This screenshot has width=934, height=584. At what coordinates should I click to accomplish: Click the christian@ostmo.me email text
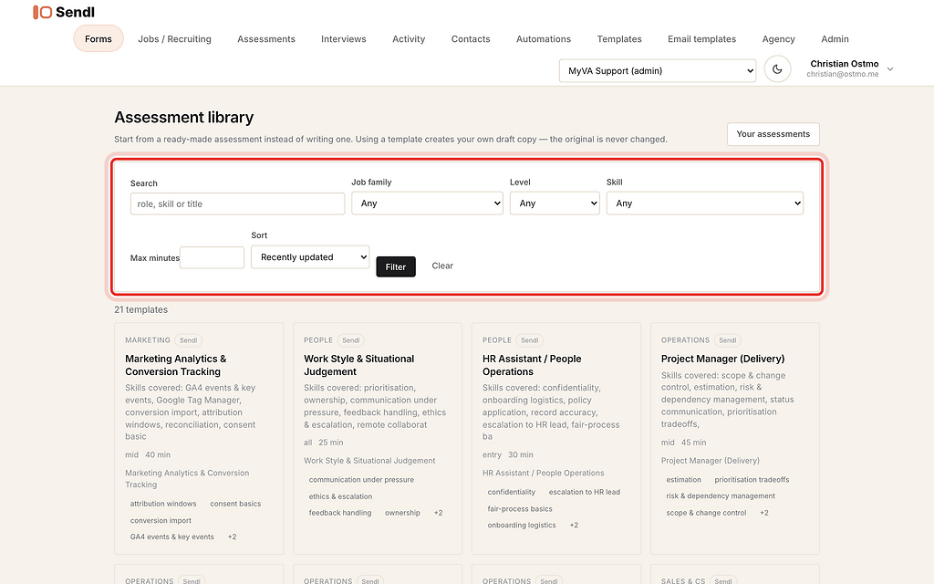842,75
